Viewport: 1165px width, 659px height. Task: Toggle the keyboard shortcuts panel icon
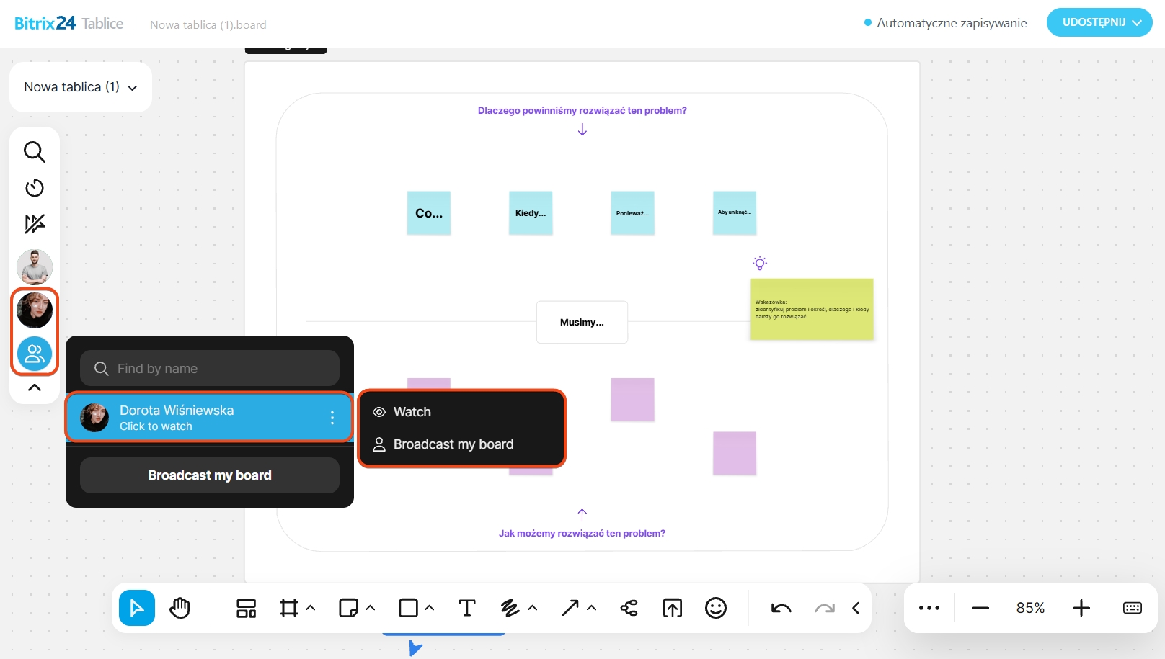pyautogui.click(x=1132, y=608)
